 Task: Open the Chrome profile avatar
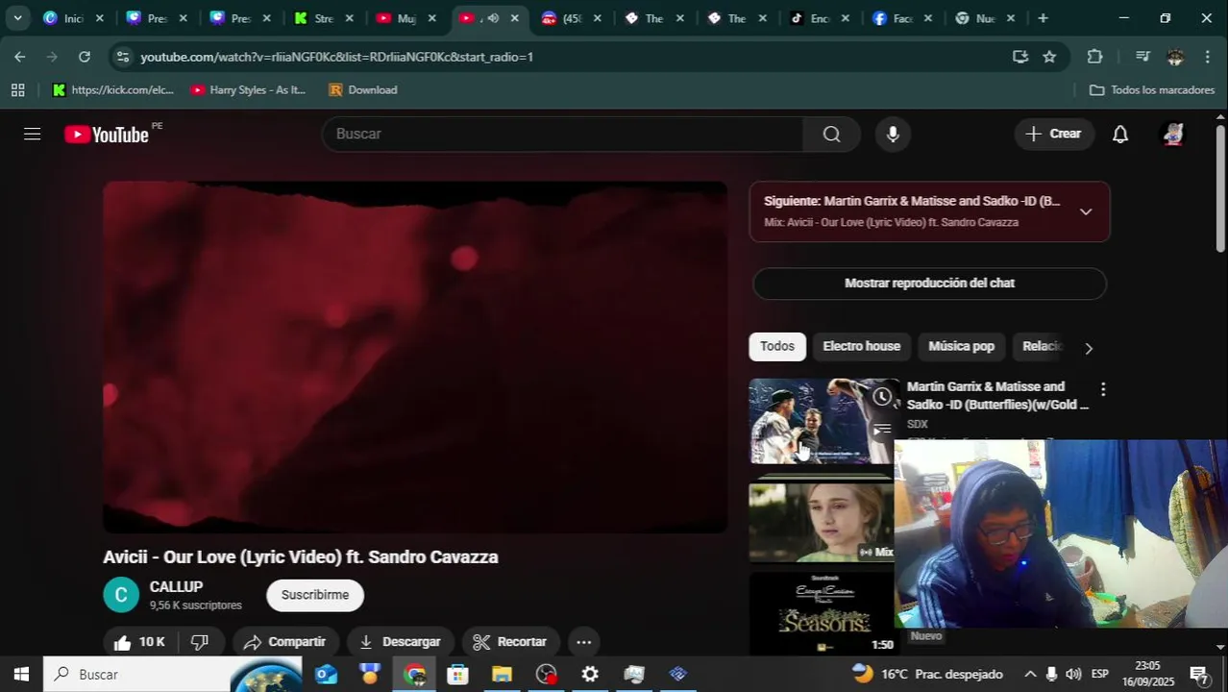[x=1175, y=57]
